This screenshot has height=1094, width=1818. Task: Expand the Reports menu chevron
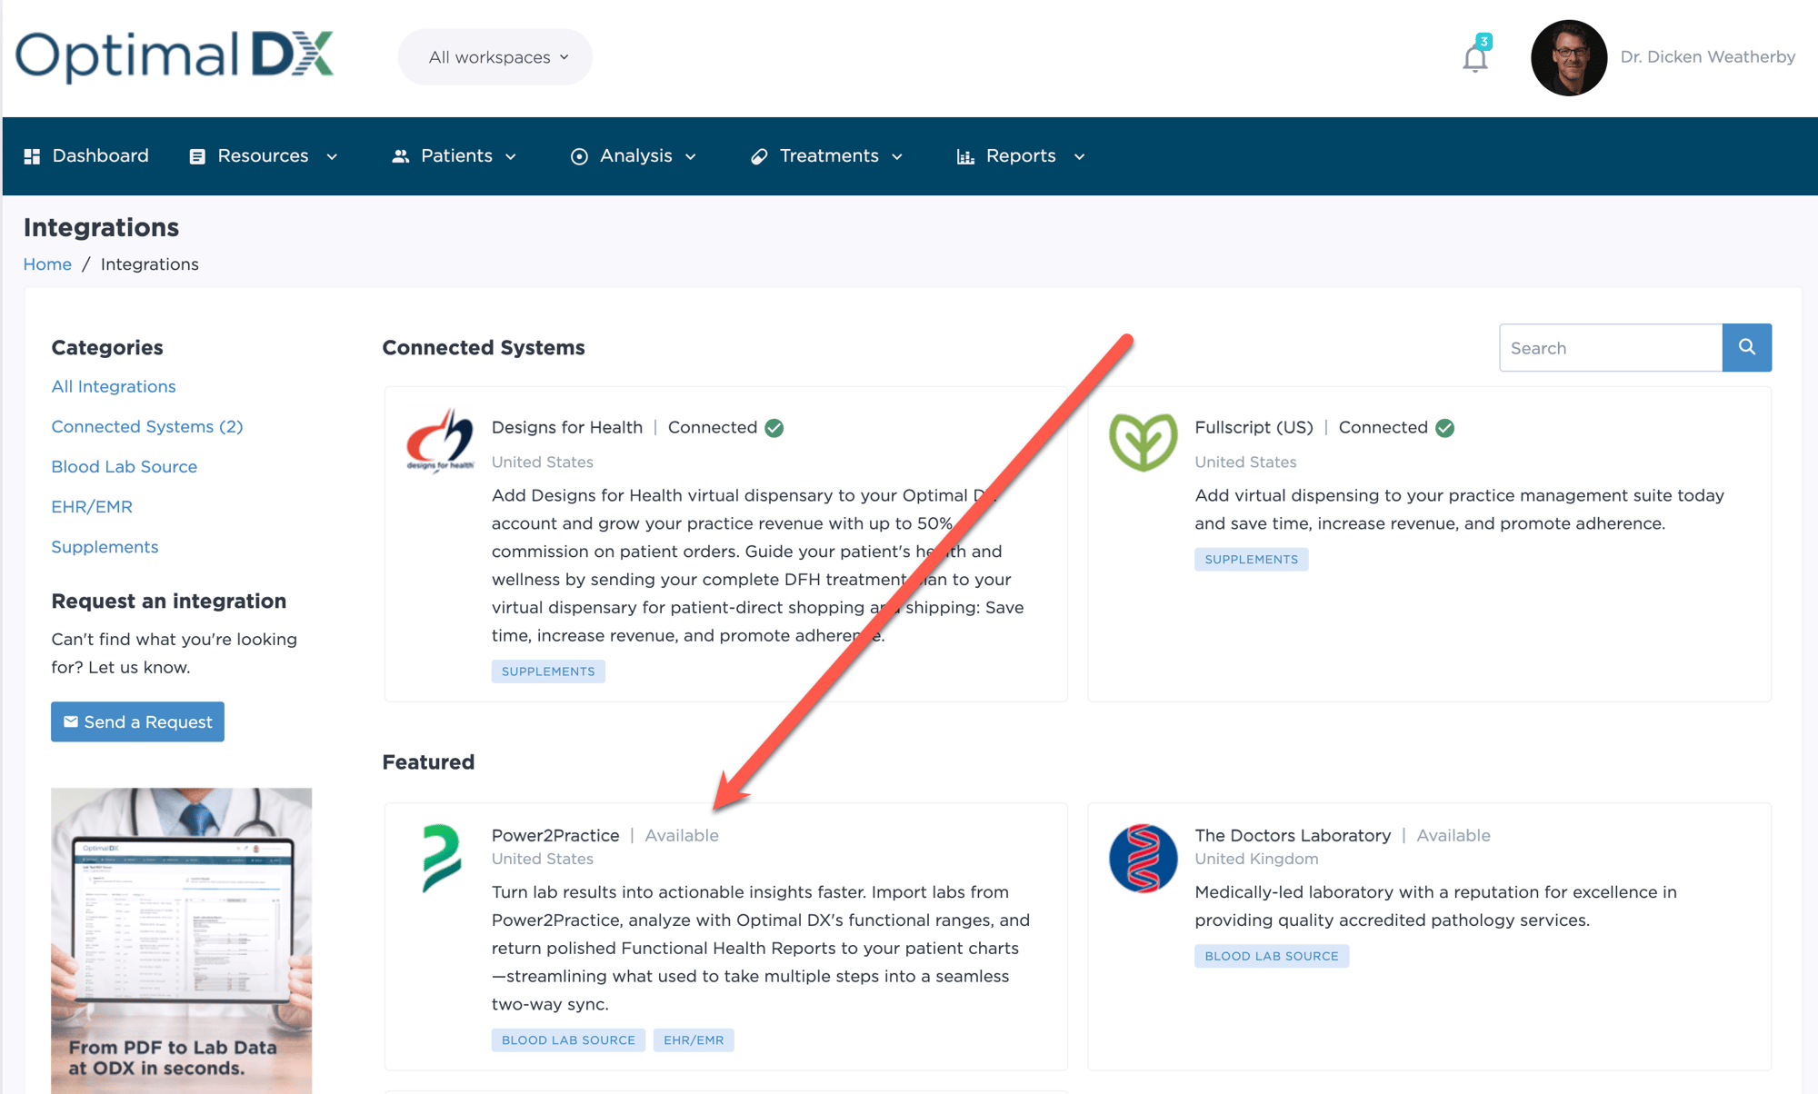tap(1080, 157)
